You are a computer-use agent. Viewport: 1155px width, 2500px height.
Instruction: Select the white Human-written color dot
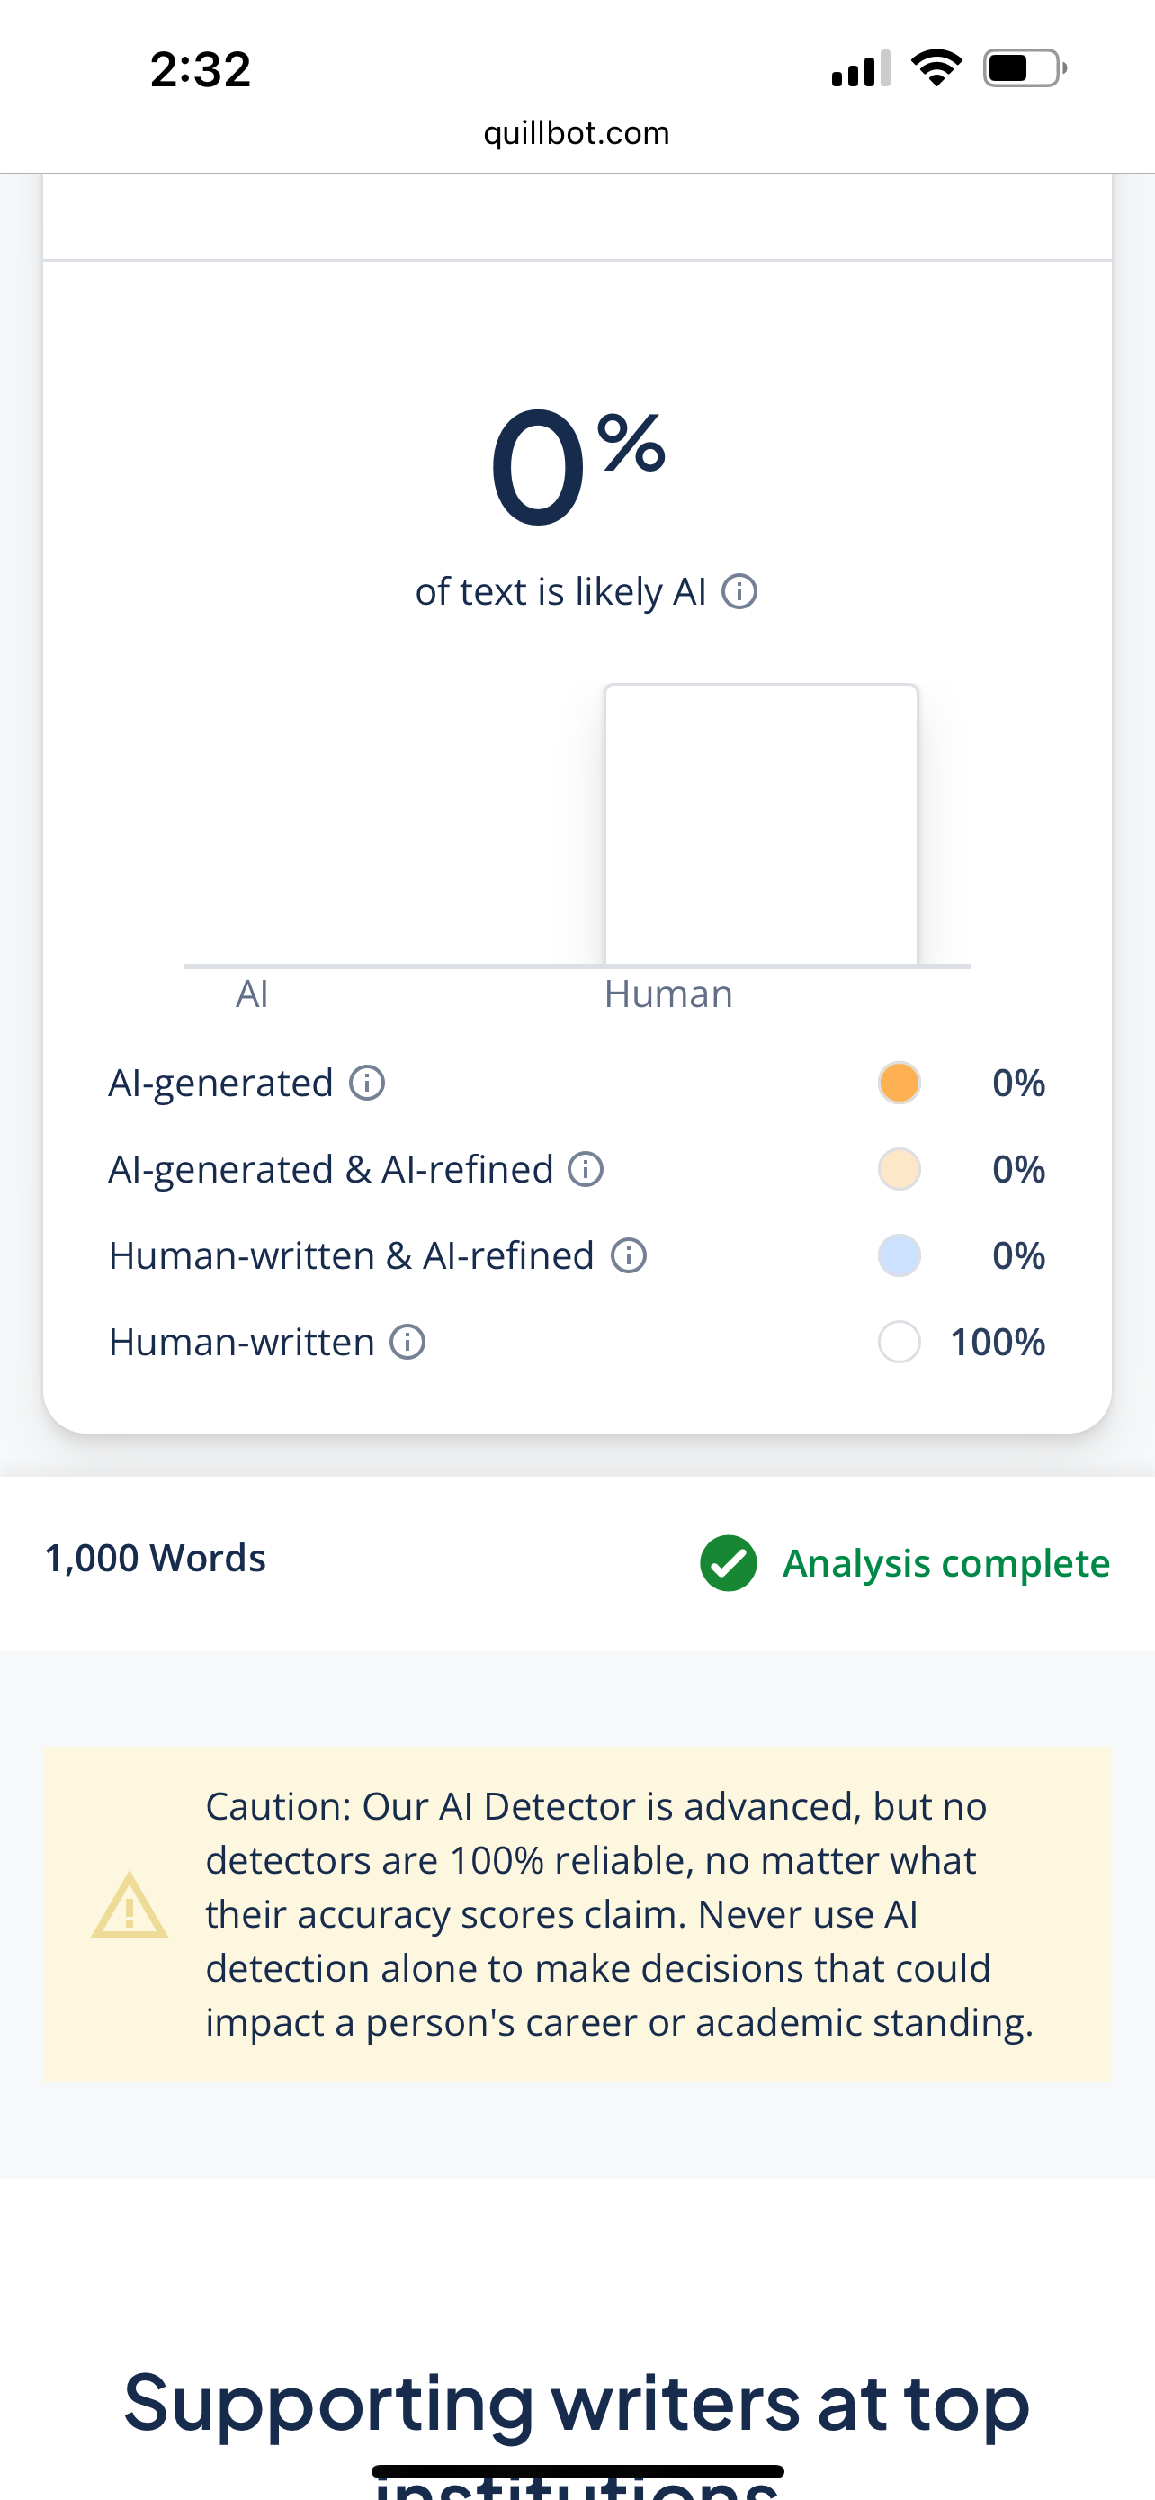click(899, 1342)
